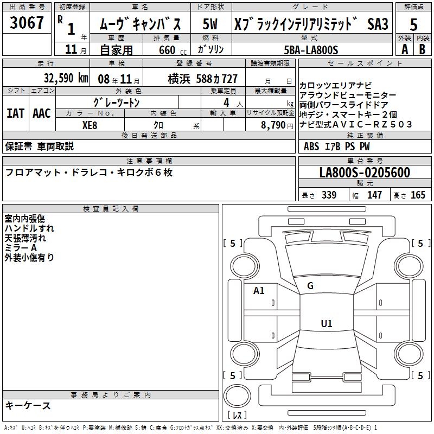Click height value 165
This screenshot has width=434, height=434.
coord(418,195)
